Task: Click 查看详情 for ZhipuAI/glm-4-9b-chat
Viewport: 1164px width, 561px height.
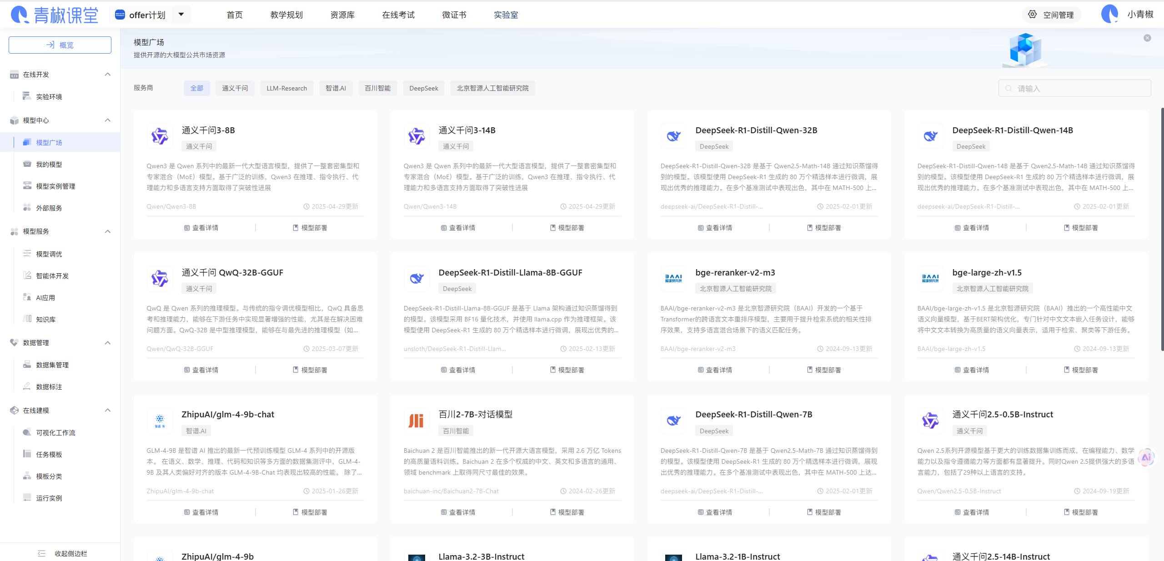Action: click(201, 512)
